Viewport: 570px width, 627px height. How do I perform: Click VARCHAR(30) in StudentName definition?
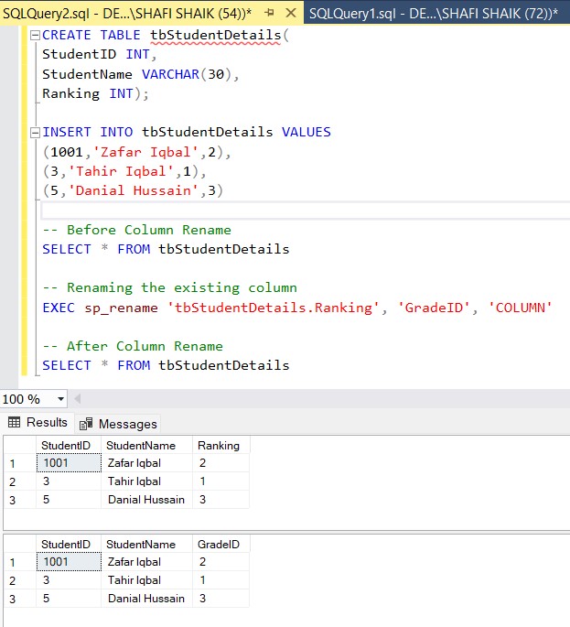click(x=187, y=74)
